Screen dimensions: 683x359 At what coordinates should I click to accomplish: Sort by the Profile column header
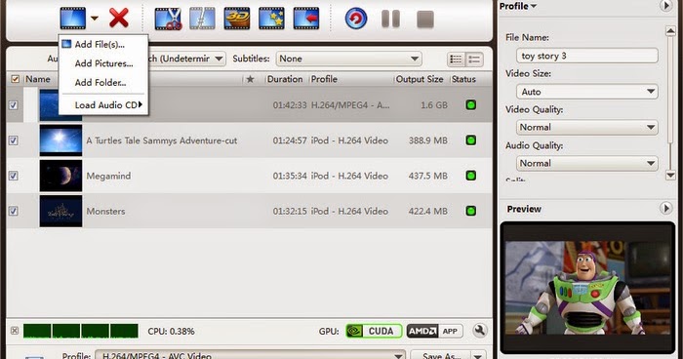(x=324, y=79)
